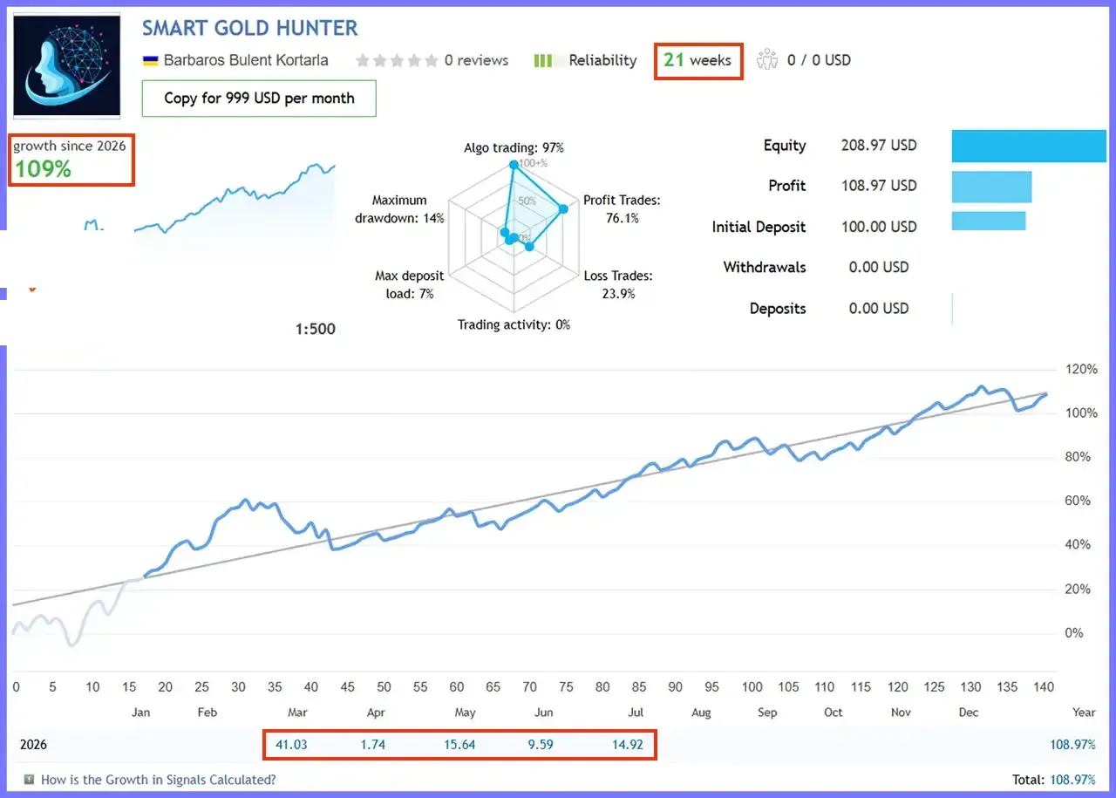Click the 21 weeks value

tap(697, 60)
